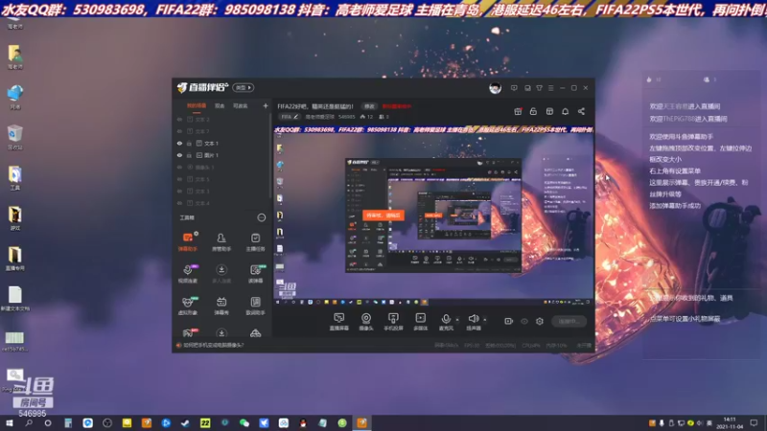Add a screen capture source from bottom bar
The image size is (767, 431).
pos(339,322)
